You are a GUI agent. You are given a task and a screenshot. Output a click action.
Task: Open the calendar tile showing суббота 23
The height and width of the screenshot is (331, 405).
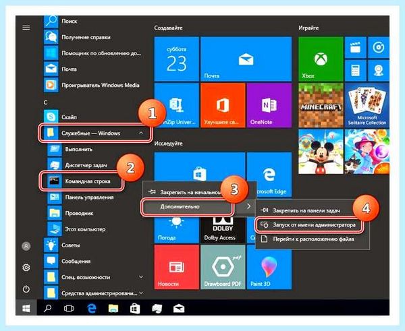pos(177,59)
